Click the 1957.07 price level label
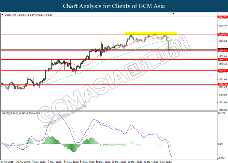 (x=222, y=17)
